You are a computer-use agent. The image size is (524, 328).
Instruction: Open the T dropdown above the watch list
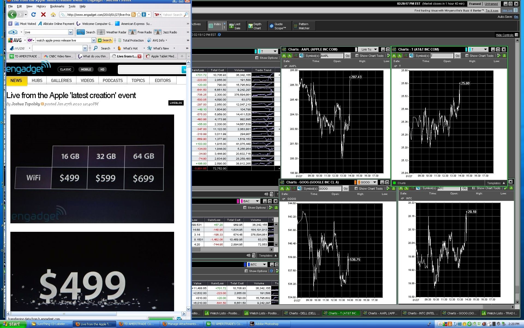(267, 51)
